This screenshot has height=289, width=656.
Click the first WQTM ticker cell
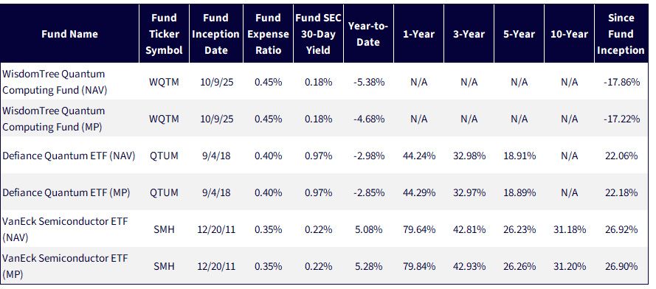tap(164, 82)
